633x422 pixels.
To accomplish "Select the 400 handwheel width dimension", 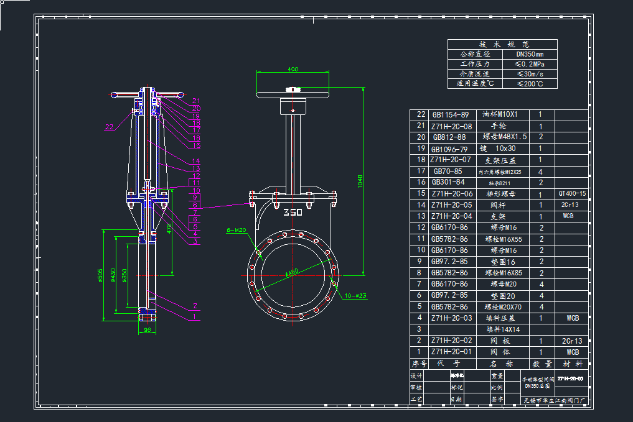I will [293, 70].
